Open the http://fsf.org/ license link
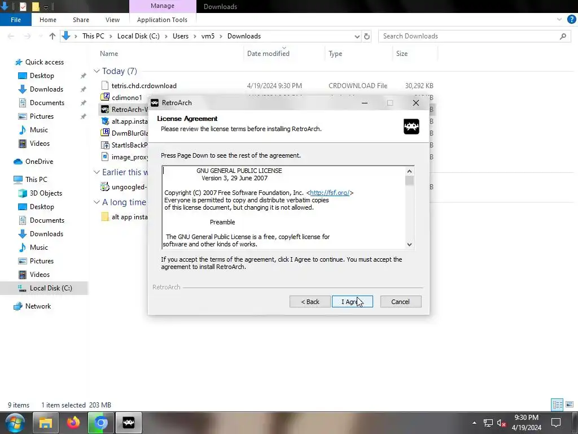The height and width of the screenshot is (434, 578). [x=330, y=193]
